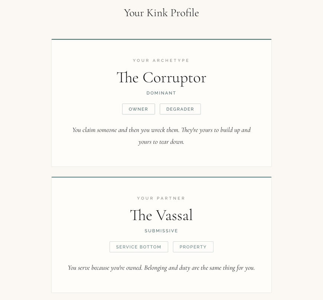
Task: Click the word 'duty' in the partner description
Action: pyautogui.click(x=185, y=268)
